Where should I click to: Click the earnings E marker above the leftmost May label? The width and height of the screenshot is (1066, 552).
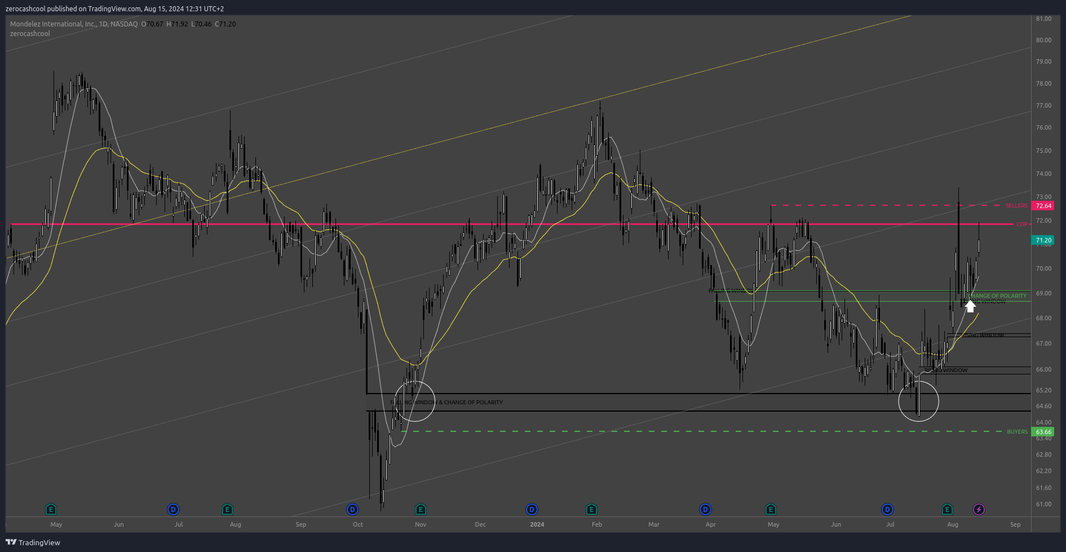[x=51, y=510]
